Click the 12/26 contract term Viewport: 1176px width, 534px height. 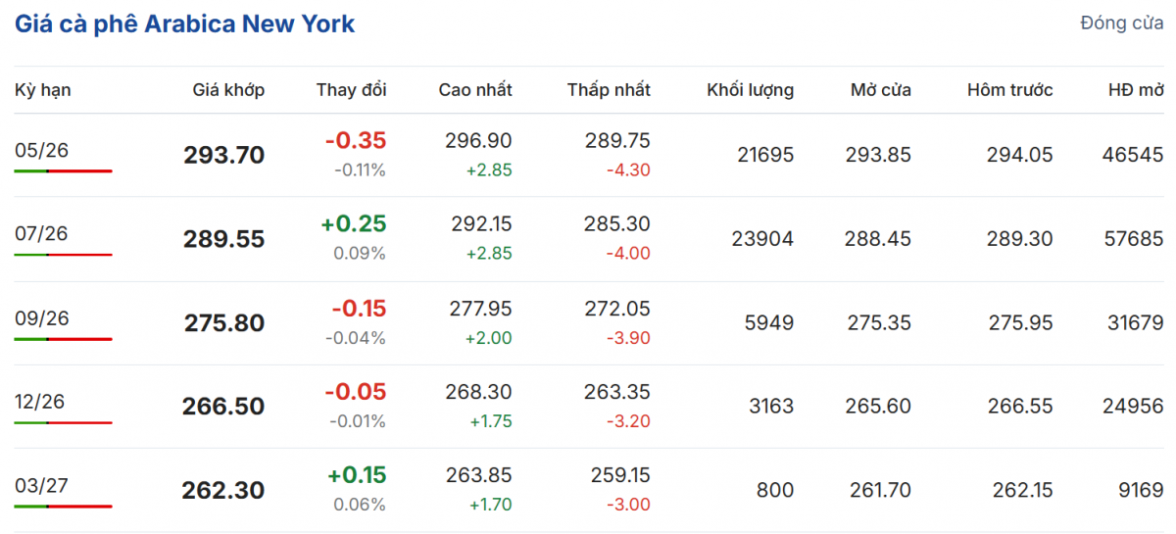coord(41,402)
